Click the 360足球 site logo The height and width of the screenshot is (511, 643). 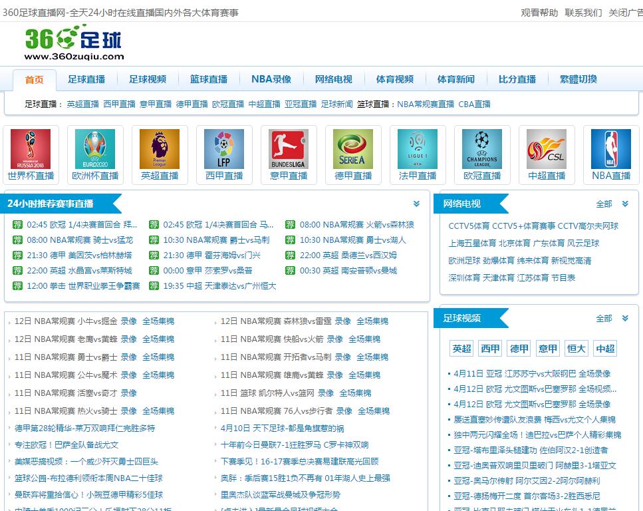[x=74, y=43]
